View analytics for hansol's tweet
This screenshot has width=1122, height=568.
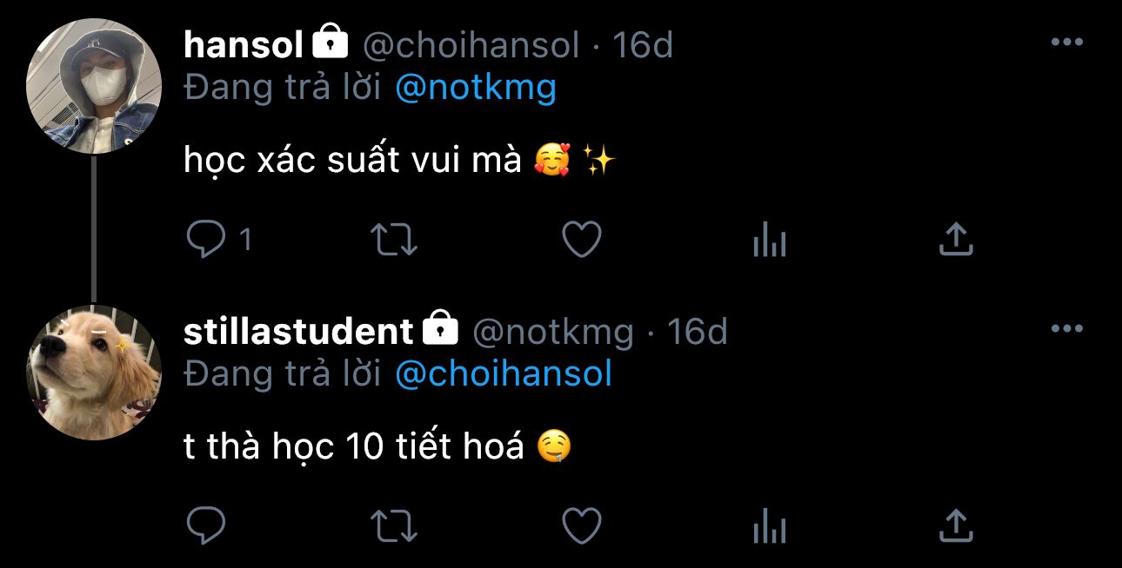769,241
